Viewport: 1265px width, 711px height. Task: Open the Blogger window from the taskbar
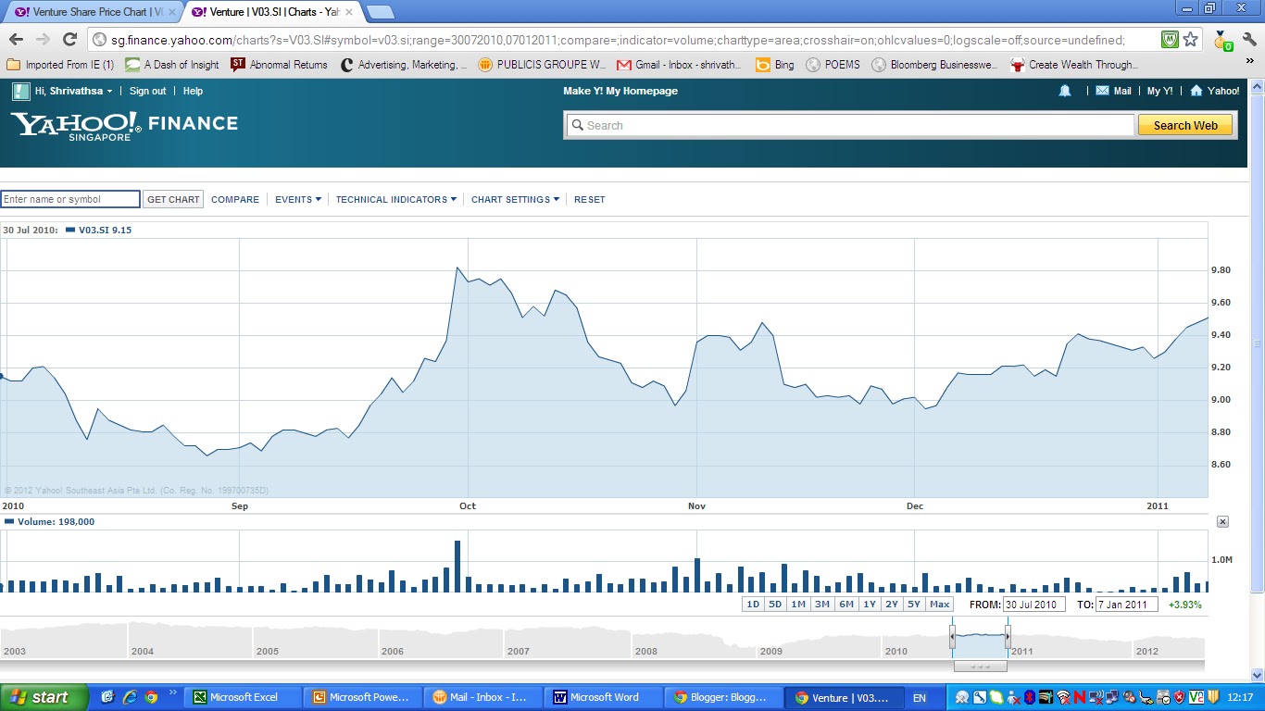pyautogui.click(x=723, y=697)
